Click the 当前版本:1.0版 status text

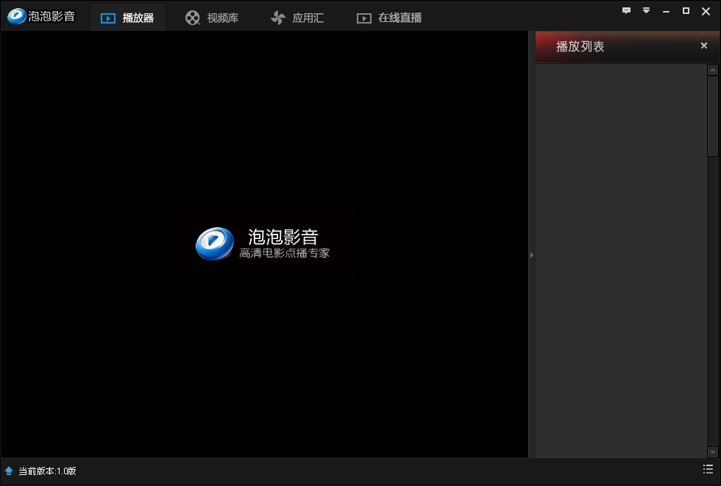47,471
